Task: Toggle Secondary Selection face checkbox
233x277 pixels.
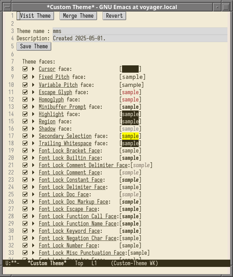Action: coord(25,136)
